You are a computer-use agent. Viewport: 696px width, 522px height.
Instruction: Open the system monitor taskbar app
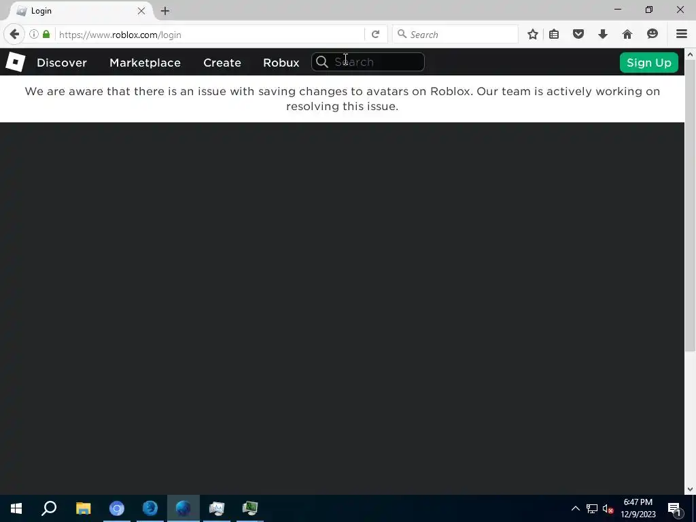coord(217,508)
